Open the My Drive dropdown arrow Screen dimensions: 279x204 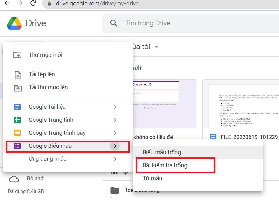pyautogui.click(x=156, y=47)
